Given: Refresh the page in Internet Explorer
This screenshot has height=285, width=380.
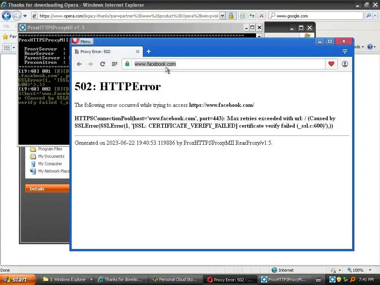Looking at the screenshot, I should click(252, 16).
